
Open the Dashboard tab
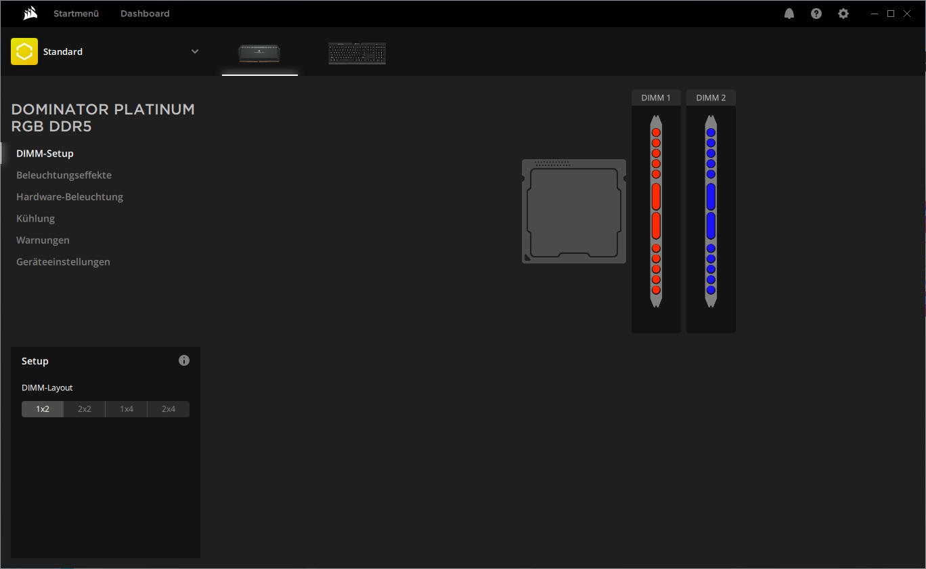(x=145, y=14)
